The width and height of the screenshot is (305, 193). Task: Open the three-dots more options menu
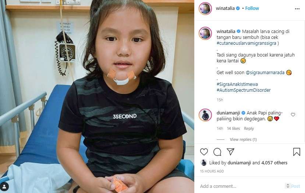click(x=297, y=9)
